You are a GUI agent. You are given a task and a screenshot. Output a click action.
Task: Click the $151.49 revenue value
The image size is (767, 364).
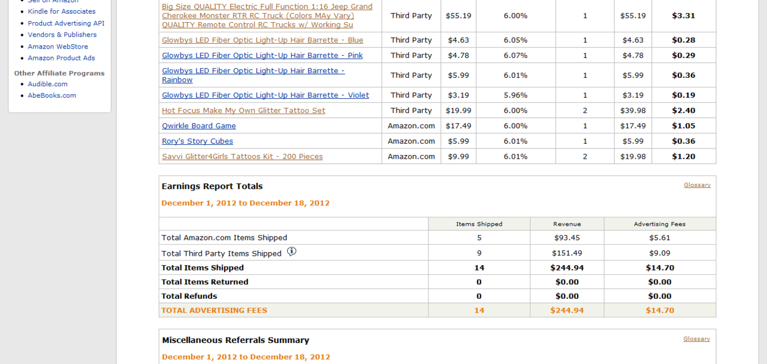pos(567,253)
